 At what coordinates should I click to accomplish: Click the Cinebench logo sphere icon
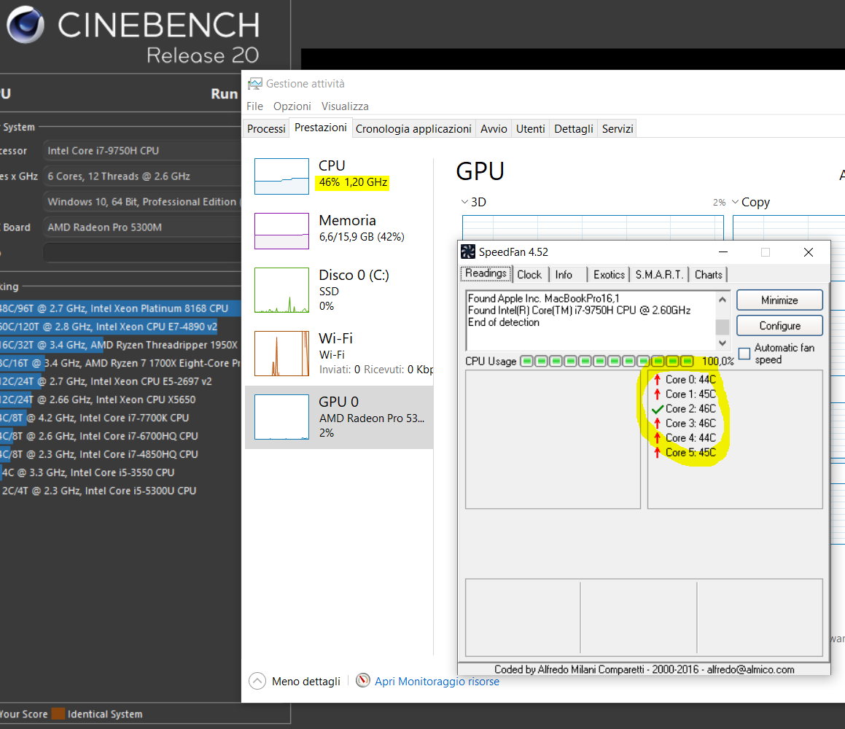click(x=25, y=25)
